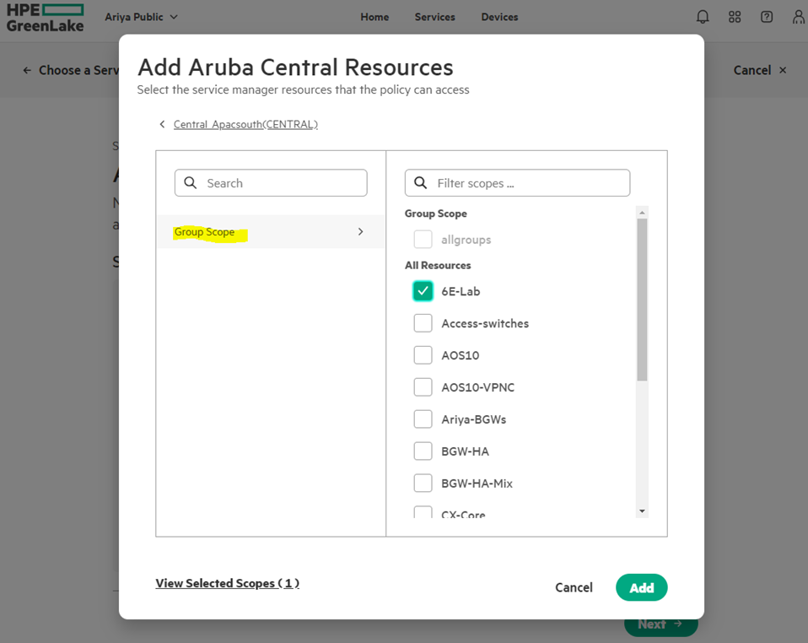
Task: Click the HPE GreenLake logo
Action: pyautogui.click(x=45, y=16)
